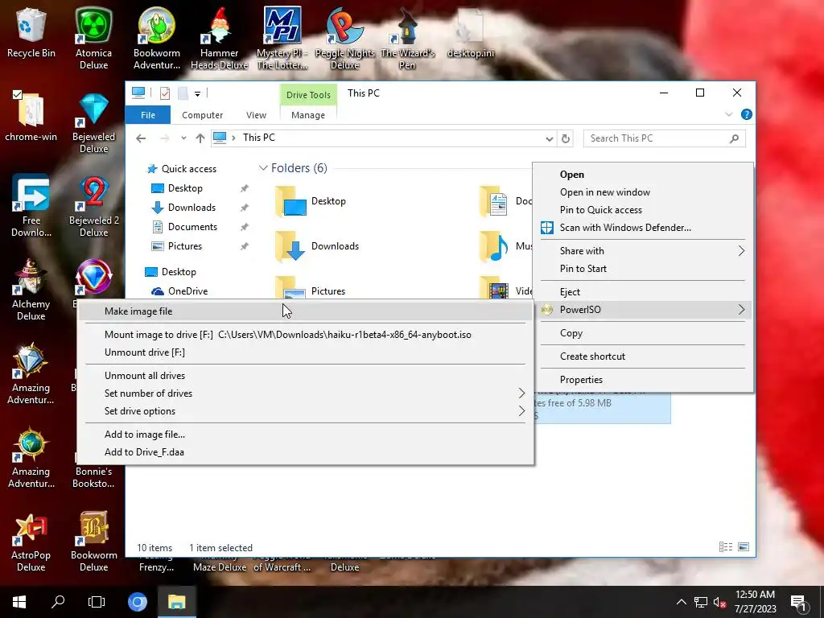The image size is (824, 618).
Task: Select the Bookworm Deluxe desktop icon
Action: click(93, 541)
